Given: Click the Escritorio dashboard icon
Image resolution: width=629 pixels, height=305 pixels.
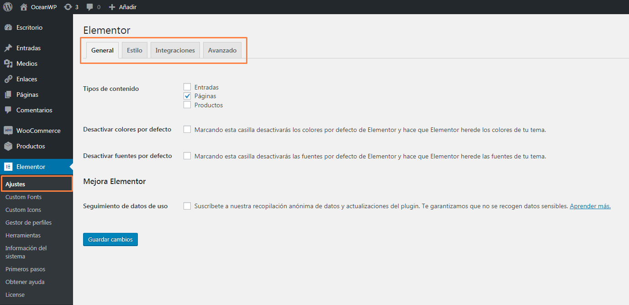Looking at the screenshot, I should (8, 27).
